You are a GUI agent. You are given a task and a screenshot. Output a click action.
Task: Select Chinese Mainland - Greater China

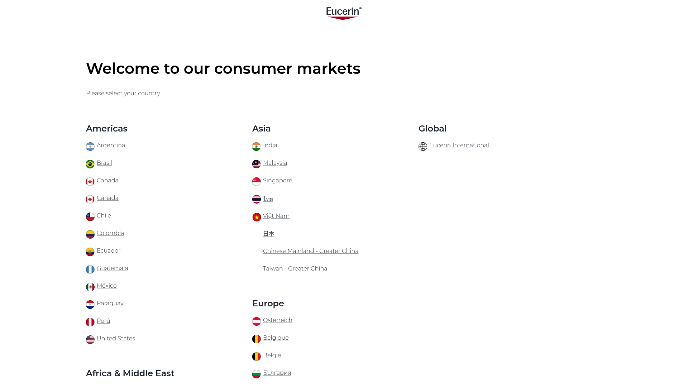click(x=310, y=251)
